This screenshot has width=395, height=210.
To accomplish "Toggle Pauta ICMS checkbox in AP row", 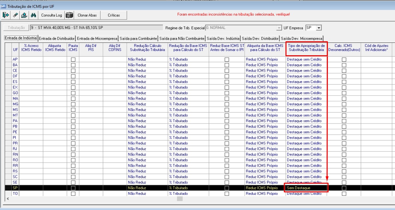I will point(73,60).
